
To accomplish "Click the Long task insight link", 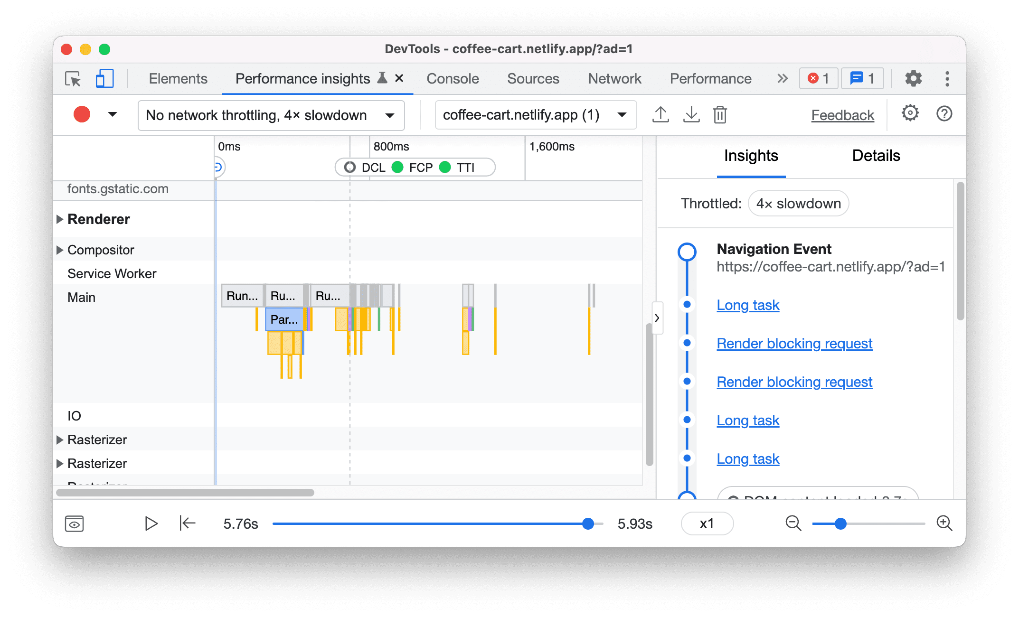I will pyautogui.click(x=748, y=305).
